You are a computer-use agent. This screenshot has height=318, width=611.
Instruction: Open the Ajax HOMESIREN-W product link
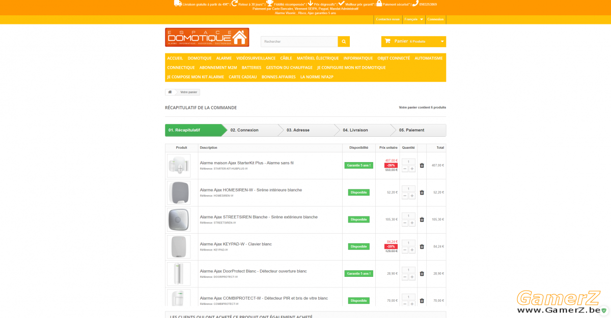(x=251, y=190)
